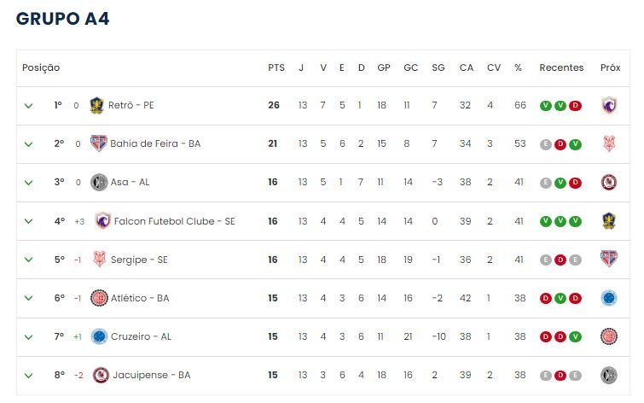Click the Sergipe - SE team crest
Viewport: 644px width, 403px height.
point(100,259)
